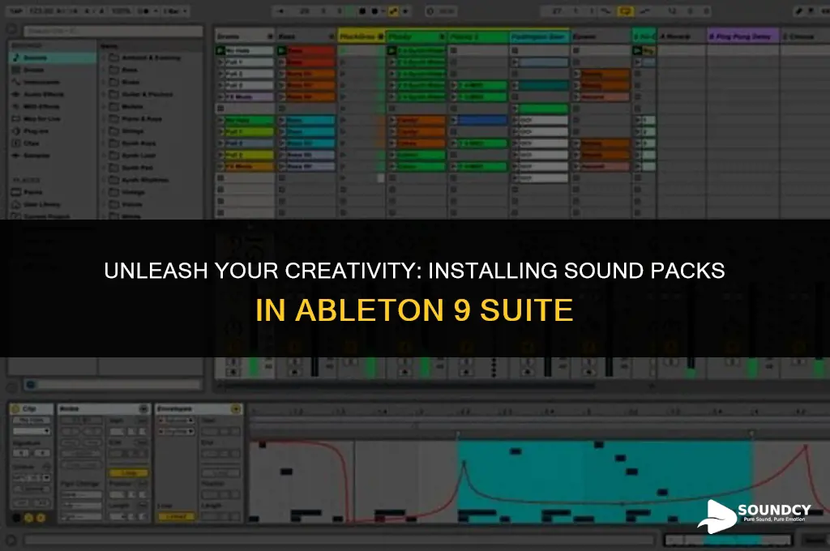
Task: Open the Max for Live category
Action: (x=41, y=118)
